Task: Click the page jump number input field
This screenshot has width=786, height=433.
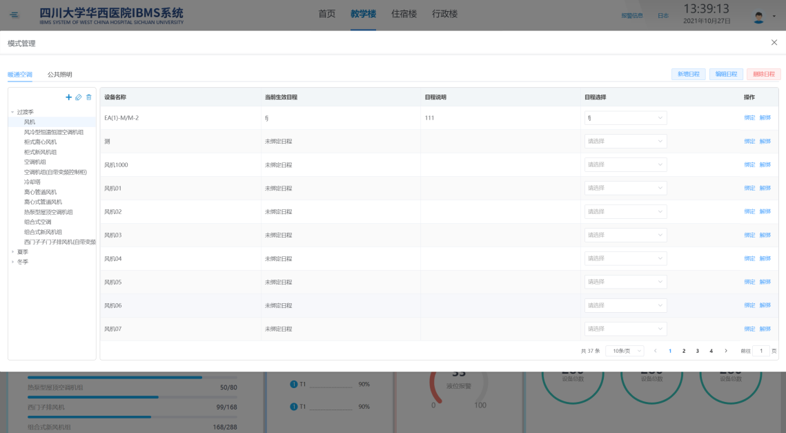Action: pyautogui.click(x=760, y=351)
